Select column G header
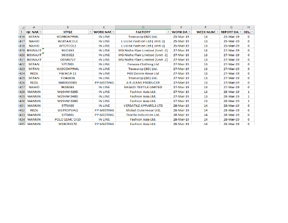This screenshot has width=288, height=223. click(231, 27)
